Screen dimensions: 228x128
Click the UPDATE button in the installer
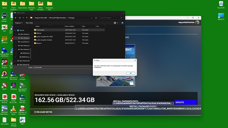point(186,102)
